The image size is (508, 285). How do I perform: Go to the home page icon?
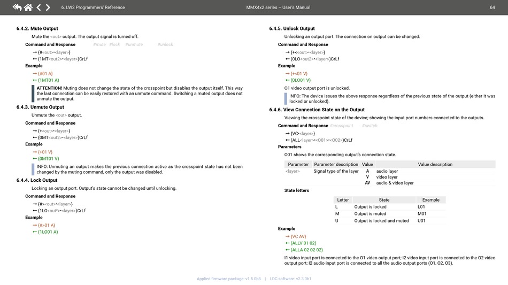pos(28,7)
